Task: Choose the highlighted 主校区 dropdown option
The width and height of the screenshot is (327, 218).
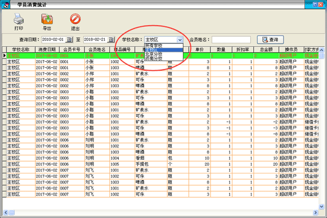Action: pyautogui.click(x=164, y=50)
